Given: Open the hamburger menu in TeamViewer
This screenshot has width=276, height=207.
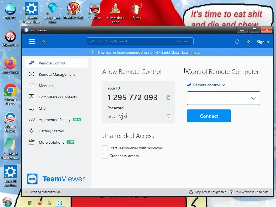Looking at the screenshot, I should [32, 42].
